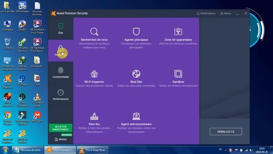This screenshot has width=273, height=154.
Task: Go to État status tab
Action: point(61,29)
